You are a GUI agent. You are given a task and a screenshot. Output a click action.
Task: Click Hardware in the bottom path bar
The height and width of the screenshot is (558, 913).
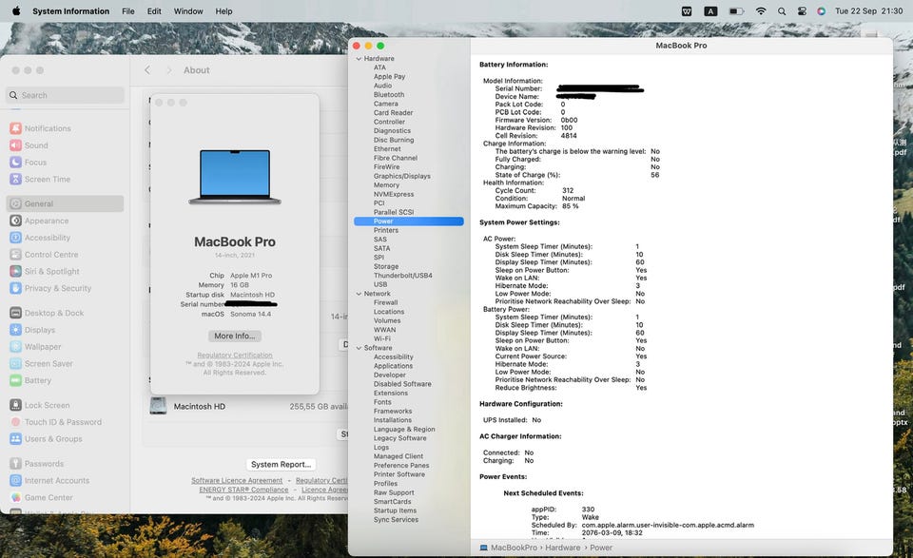562,548
